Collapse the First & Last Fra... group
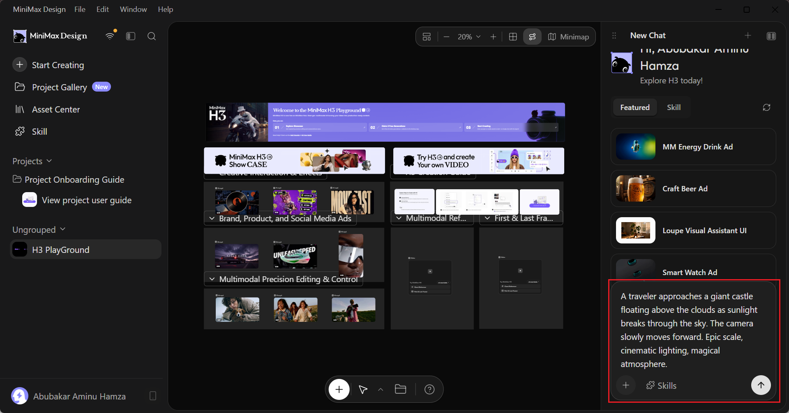789x413 pixels. click(487, 218)
